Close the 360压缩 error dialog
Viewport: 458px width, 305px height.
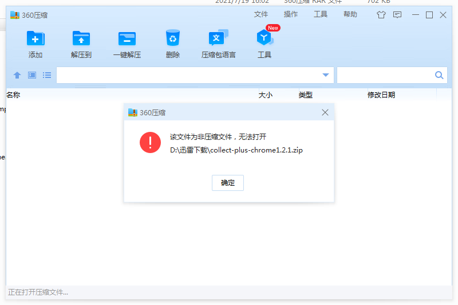click(325, 112)
